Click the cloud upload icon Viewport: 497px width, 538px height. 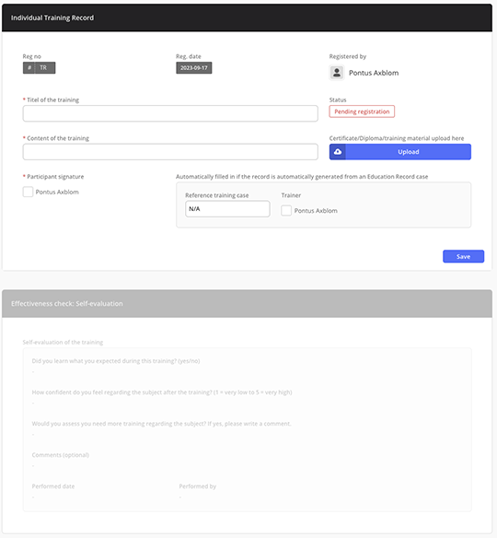(x=338, y=152)
